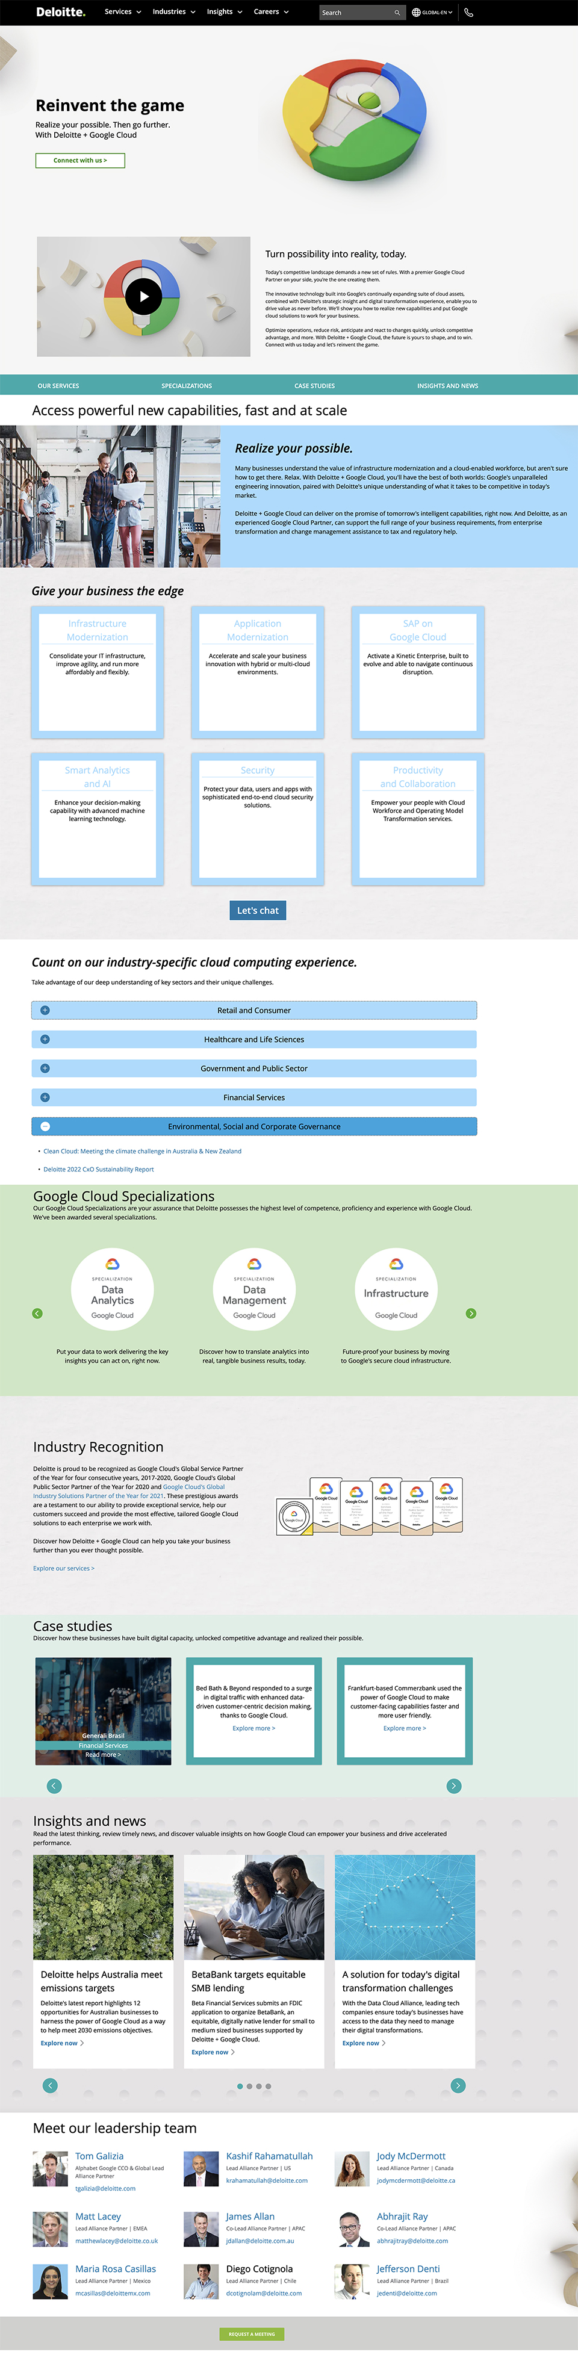Click Explore more on Bed Bath & Beyond
This screenshot has width=578, height=2358.
253,1728
